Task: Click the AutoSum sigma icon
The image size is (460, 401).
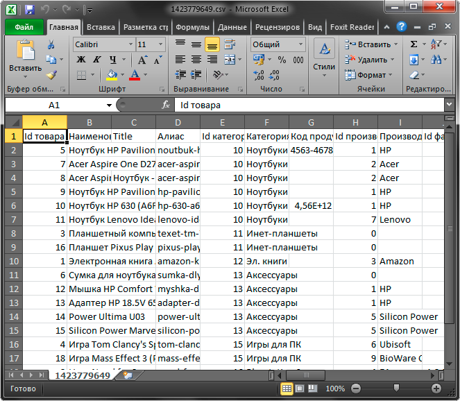Action: point(414,44)
